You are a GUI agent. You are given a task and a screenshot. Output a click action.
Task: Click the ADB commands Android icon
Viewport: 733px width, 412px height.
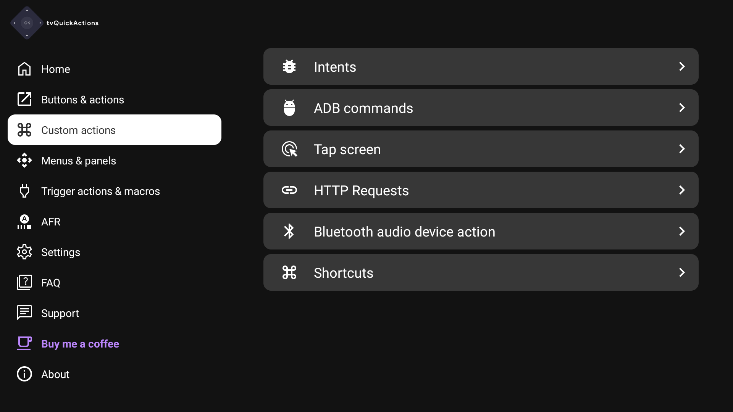tap(289, 108)
